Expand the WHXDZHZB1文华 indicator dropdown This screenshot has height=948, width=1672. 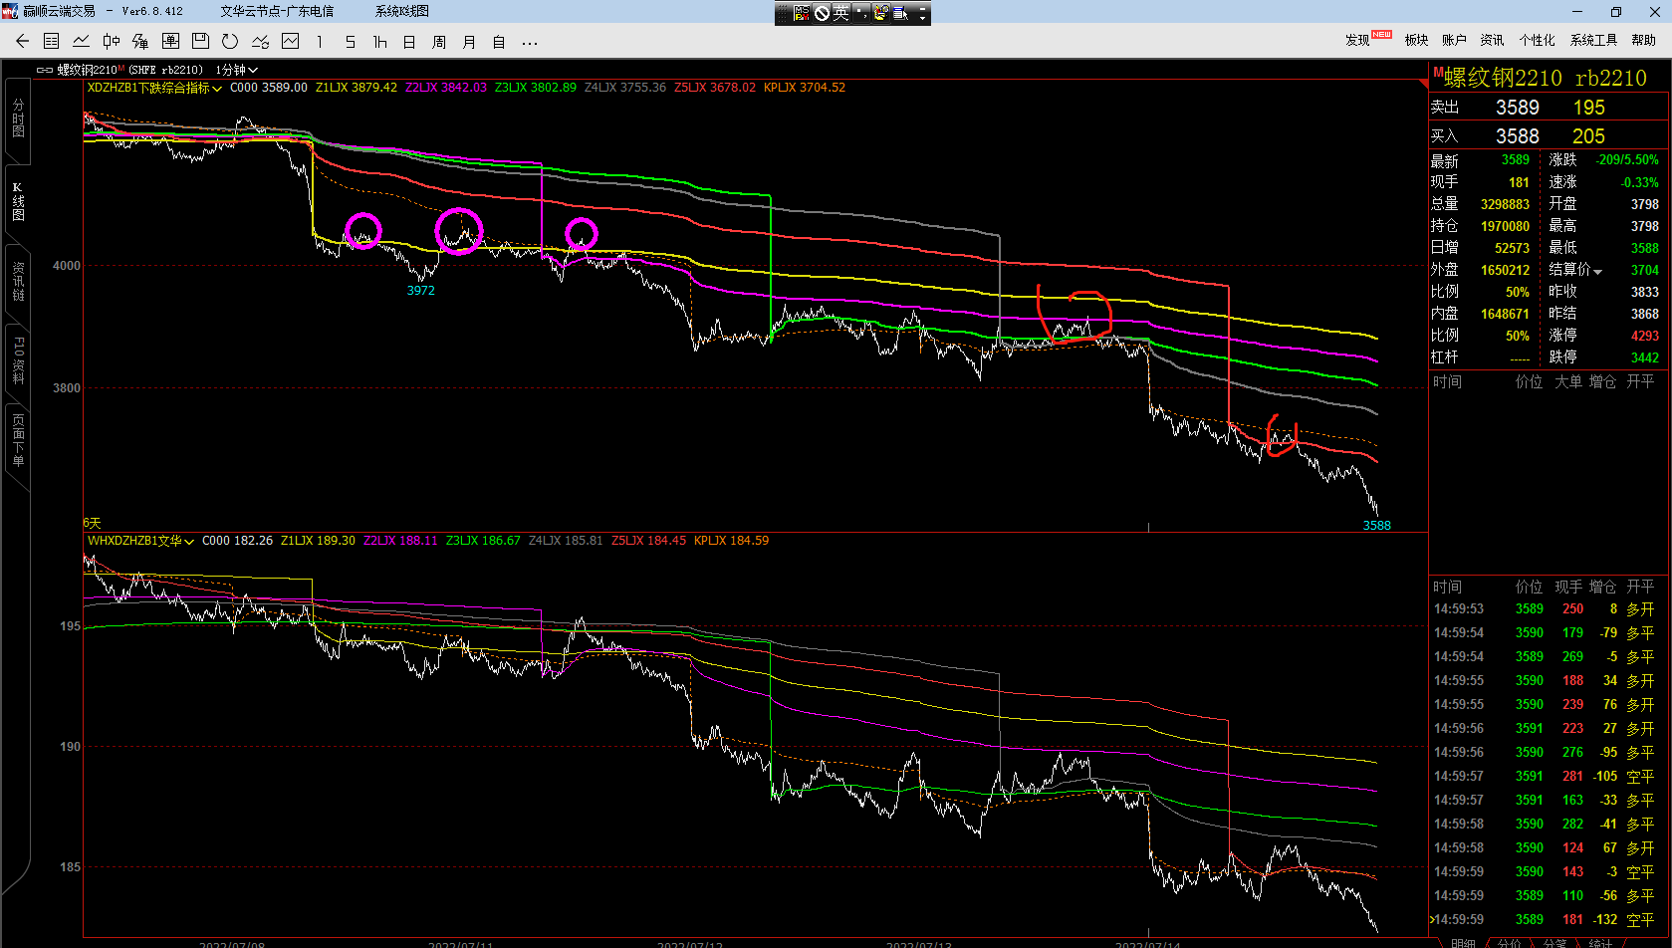[x=189, y=542]
